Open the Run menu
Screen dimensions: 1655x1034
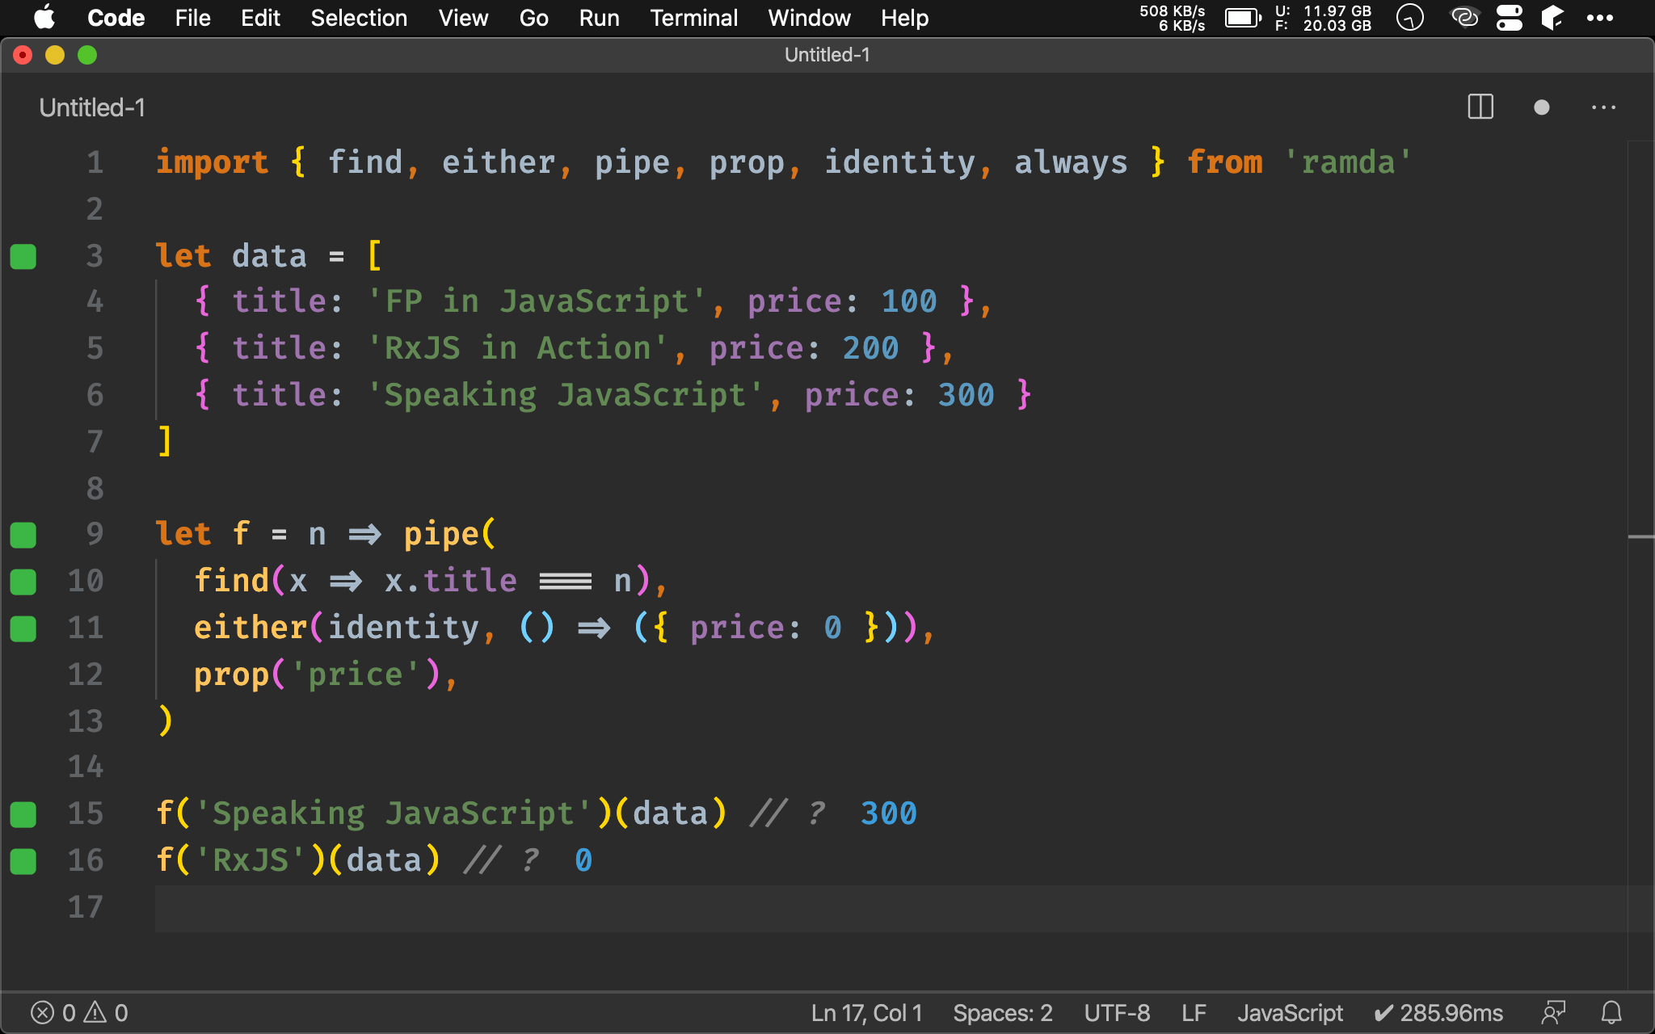tap(599, 18)
